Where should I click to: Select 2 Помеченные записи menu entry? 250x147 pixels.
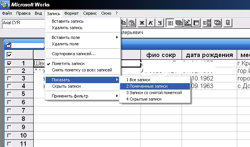coord(155,87)
